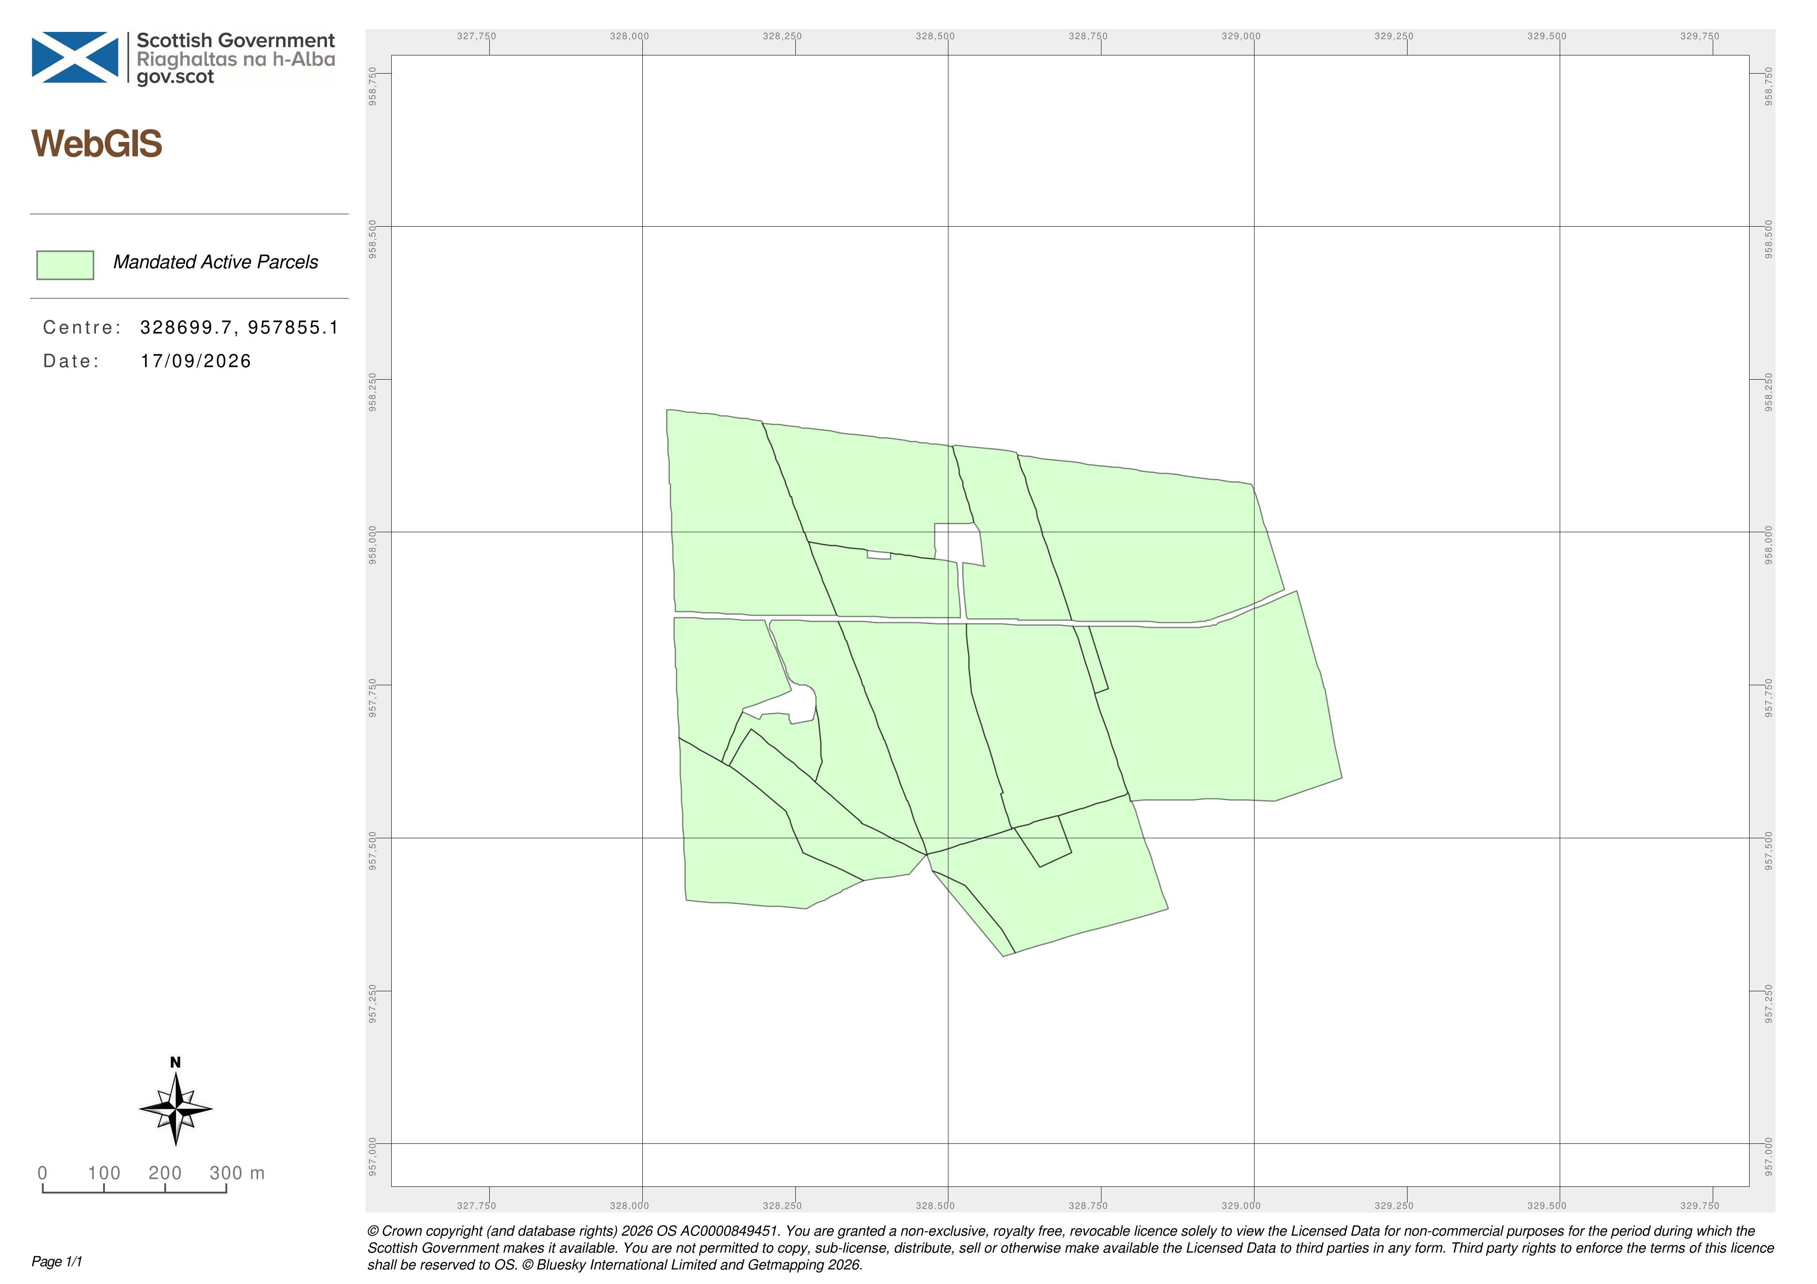Click the scale bar 100 label

point(104,1172)
